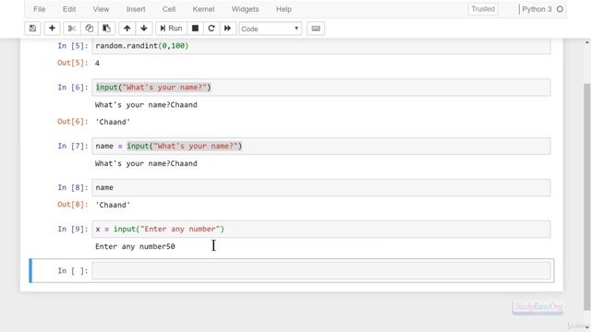Viewport: 591px width, 332px height.
Task: Open the cell type Code dropdown
Action: pos(270,29)
